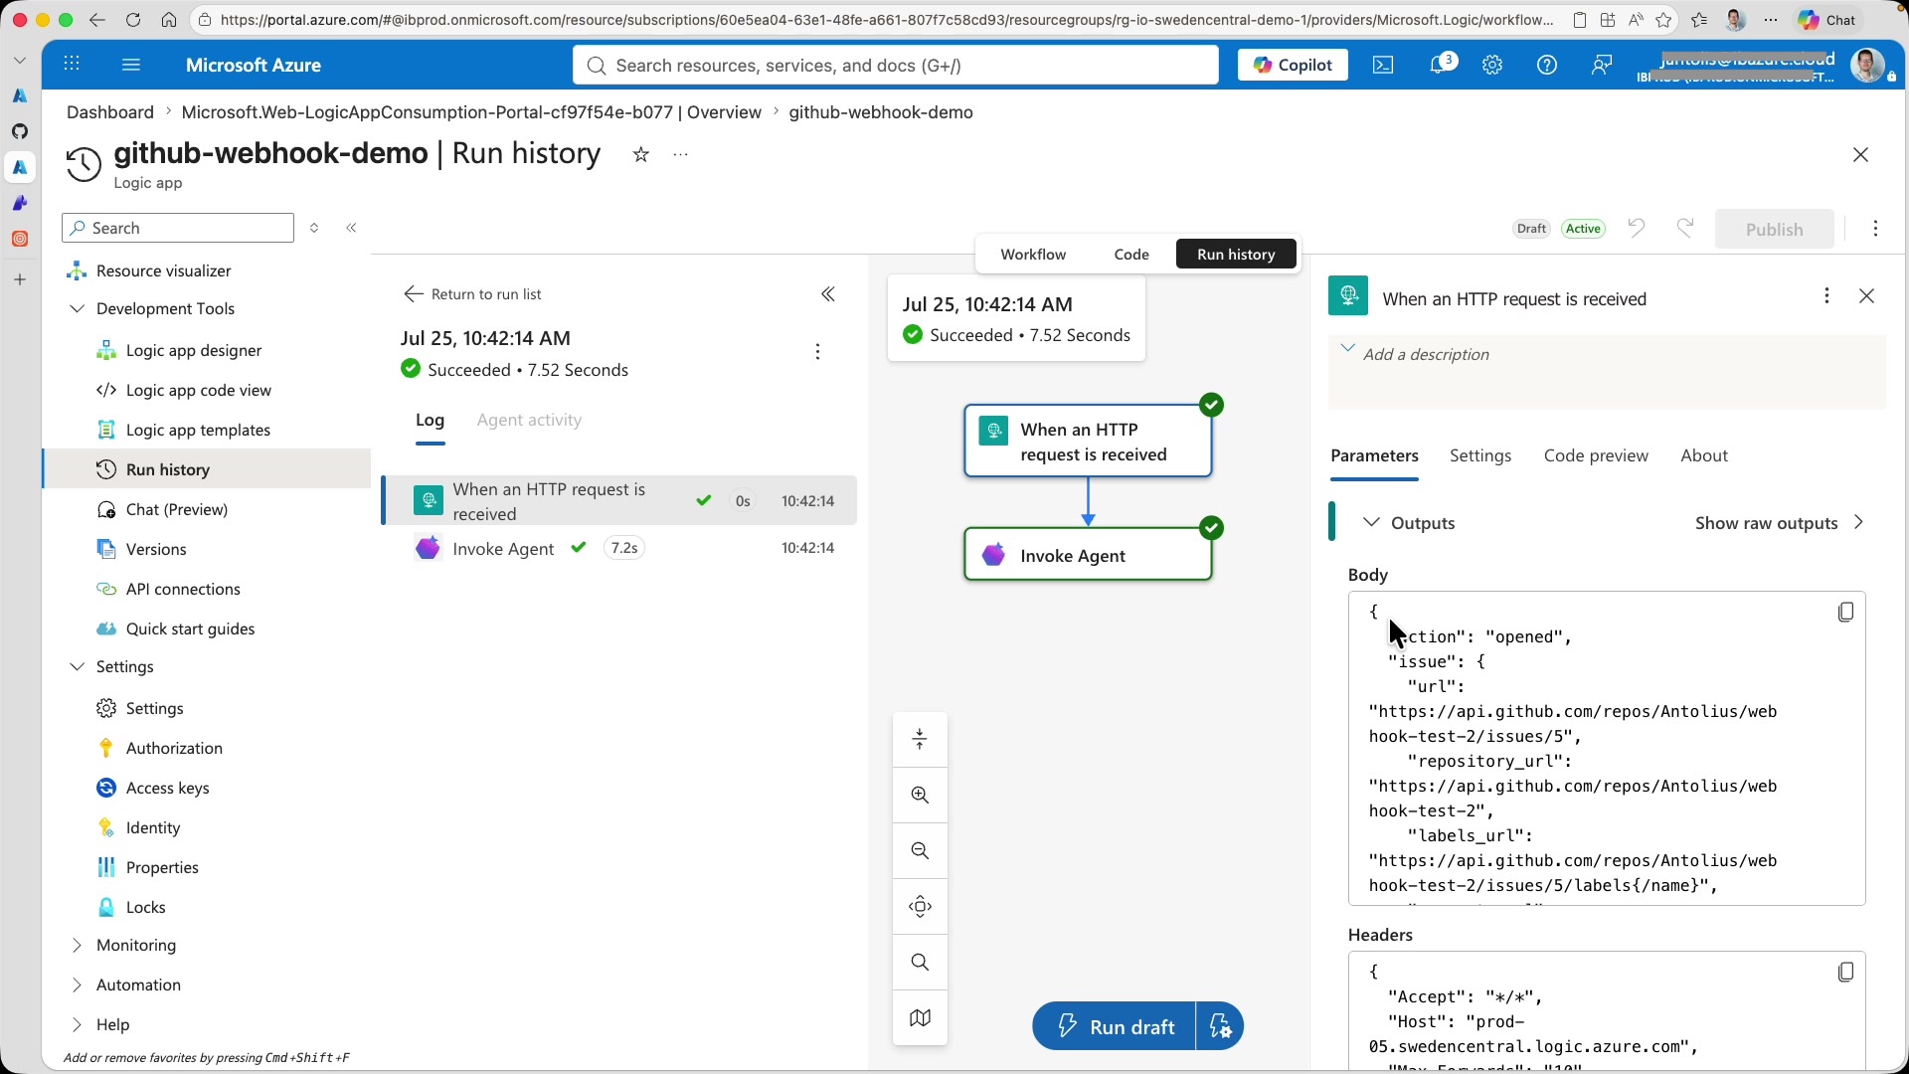Select the Run history view tab
This screenshot has width=1909, height=1074.
tap(1236, 255)
